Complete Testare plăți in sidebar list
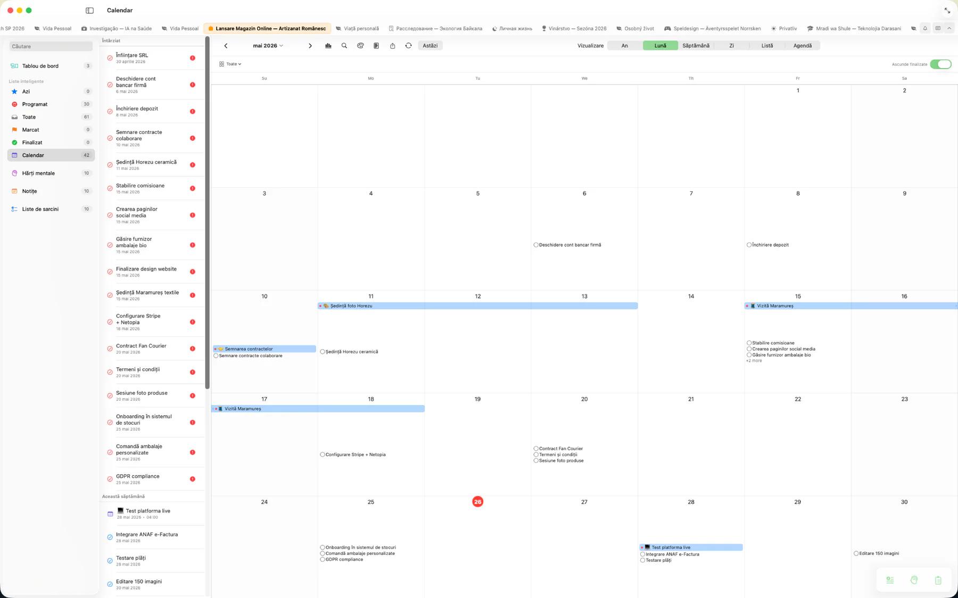This screenshot has width=958, height=598. 110,561
